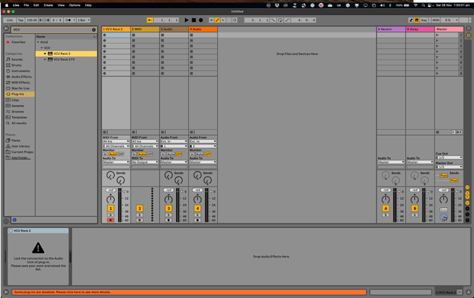
Task: Toggle the track 1 activator button
Action: pos(111,208)
